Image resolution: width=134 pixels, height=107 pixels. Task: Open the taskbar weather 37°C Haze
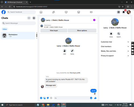pyautogui.click(x=107, y=105)
